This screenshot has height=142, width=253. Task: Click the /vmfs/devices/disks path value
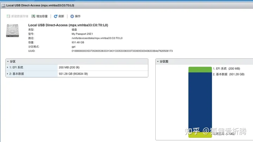coord(97,38)
